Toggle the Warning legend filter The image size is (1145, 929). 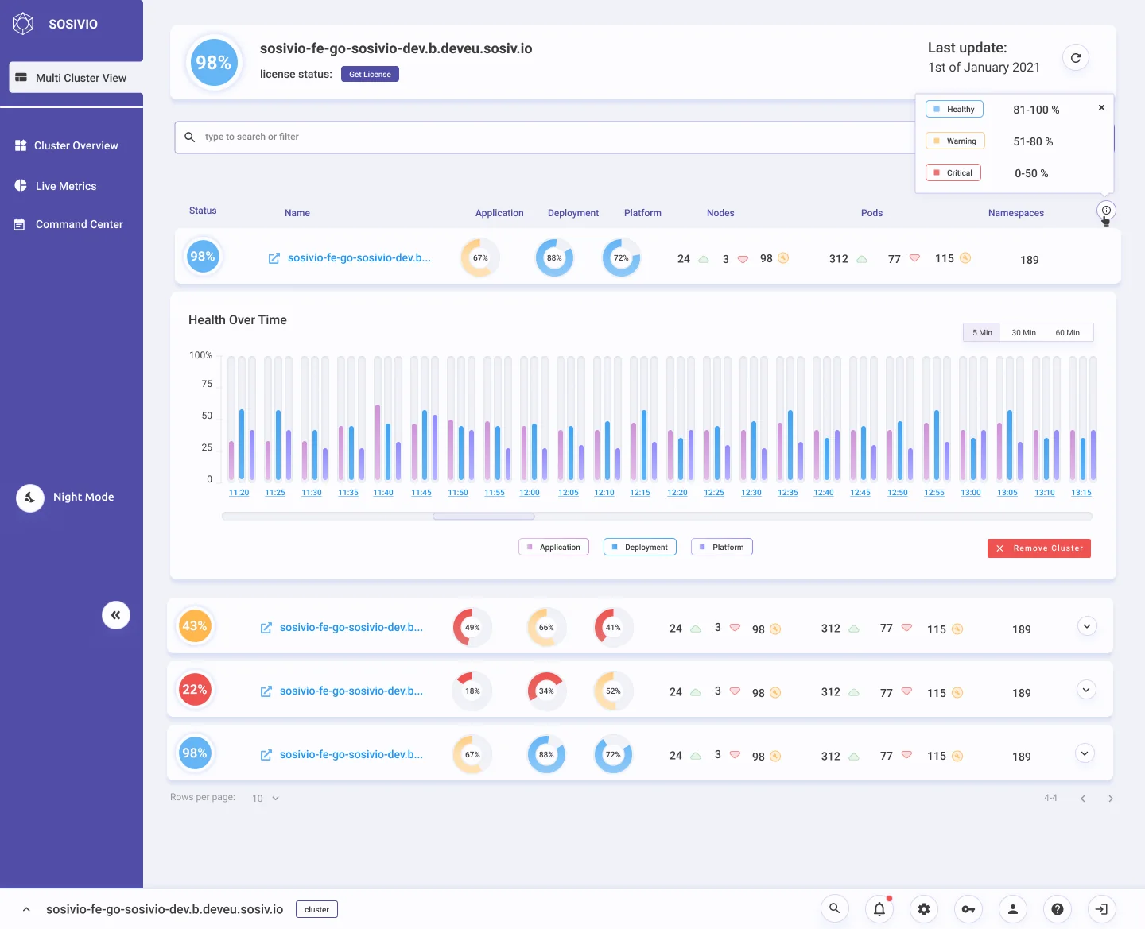[955, 141]
